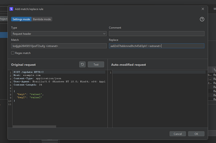Image resolution: width=216 pixels, height=143 pixels.
Task: Open the Type dropdown arrow
Action: coord(104,34)
